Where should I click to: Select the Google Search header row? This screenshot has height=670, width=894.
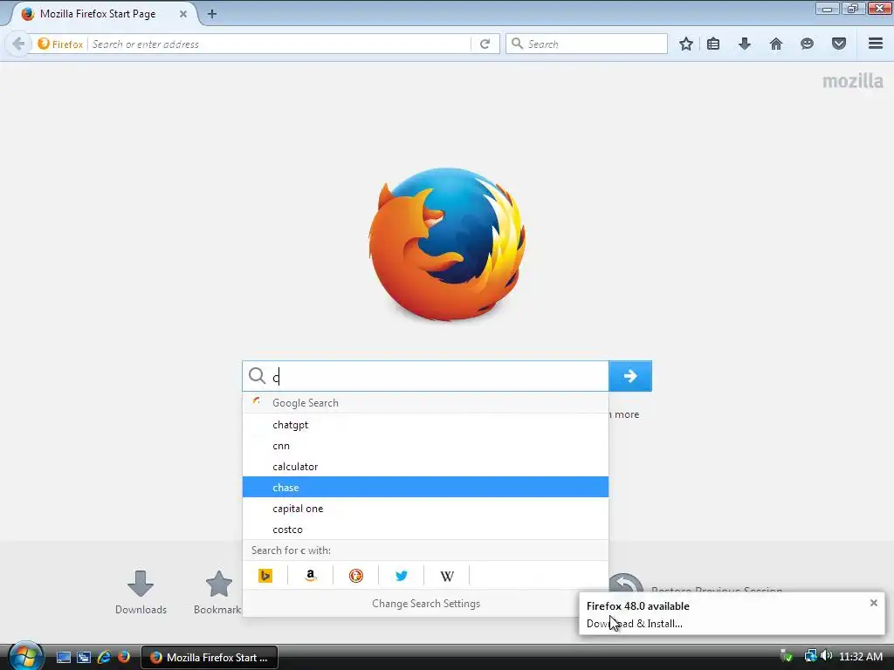tap(425, 403)
